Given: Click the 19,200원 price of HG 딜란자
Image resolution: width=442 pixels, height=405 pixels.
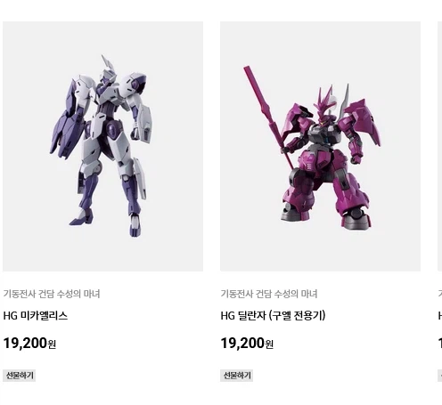Looking at the screenshot, I should coord(247,344).
